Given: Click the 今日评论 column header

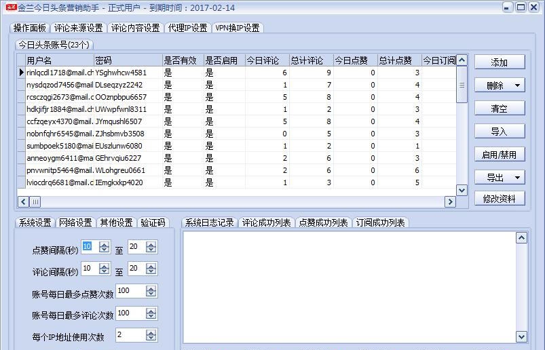Looking at the screenshot, I should (267, 60).
